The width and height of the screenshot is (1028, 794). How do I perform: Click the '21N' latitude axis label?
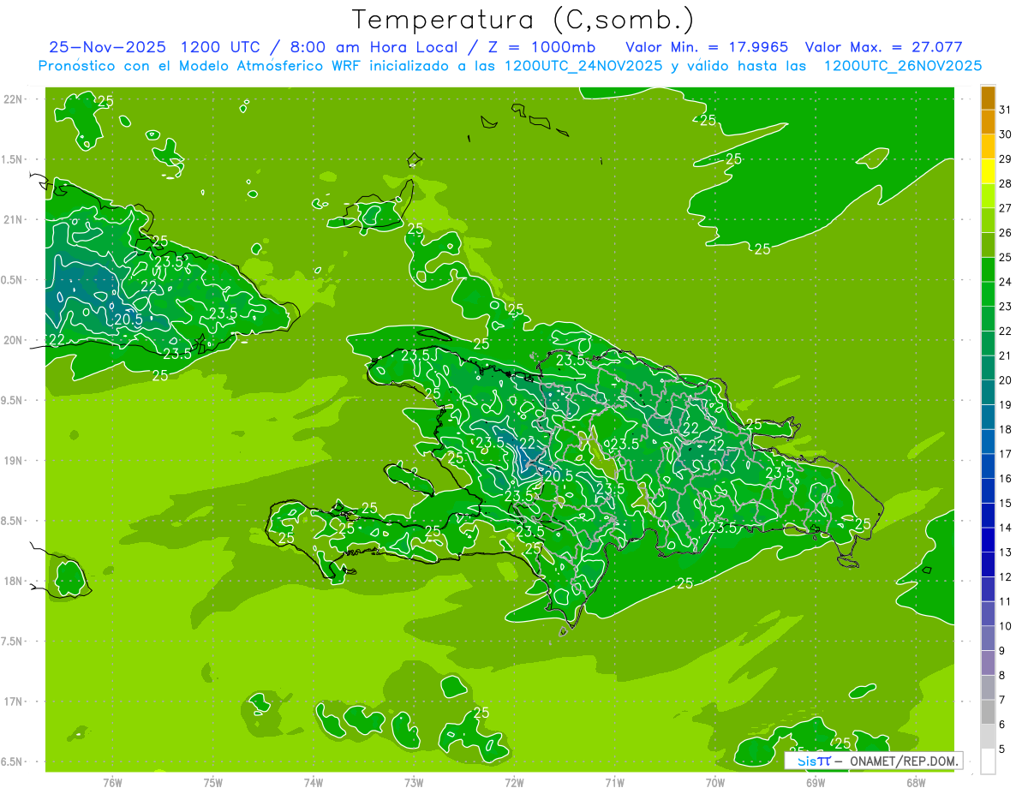click(14, 220)
